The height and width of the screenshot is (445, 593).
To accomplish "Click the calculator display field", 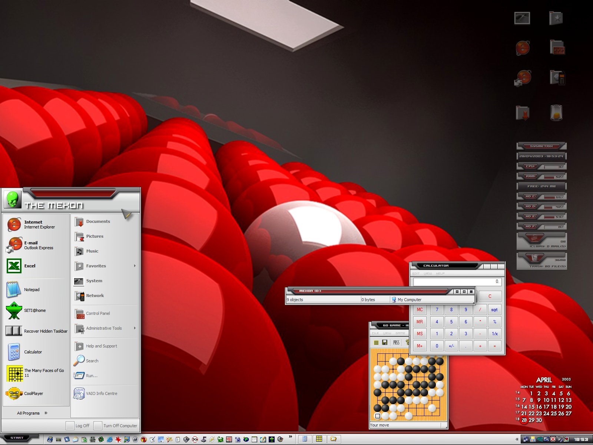I will 457,282.
